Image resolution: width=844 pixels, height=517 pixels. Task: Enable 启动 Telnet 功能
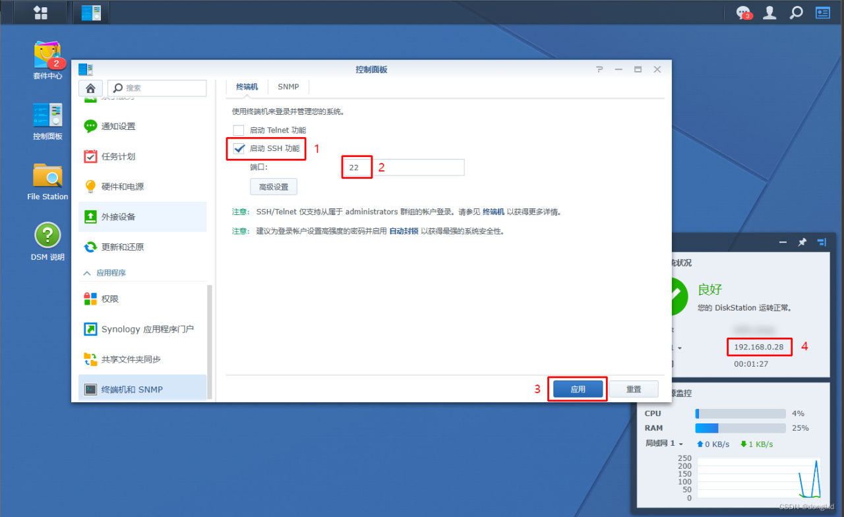pyautogui.click(x=238, y=130)
